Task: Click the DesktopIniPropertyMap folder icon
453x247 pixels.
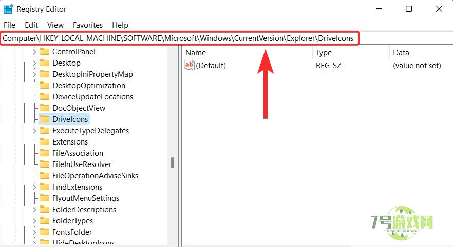Action: (45, 74)
